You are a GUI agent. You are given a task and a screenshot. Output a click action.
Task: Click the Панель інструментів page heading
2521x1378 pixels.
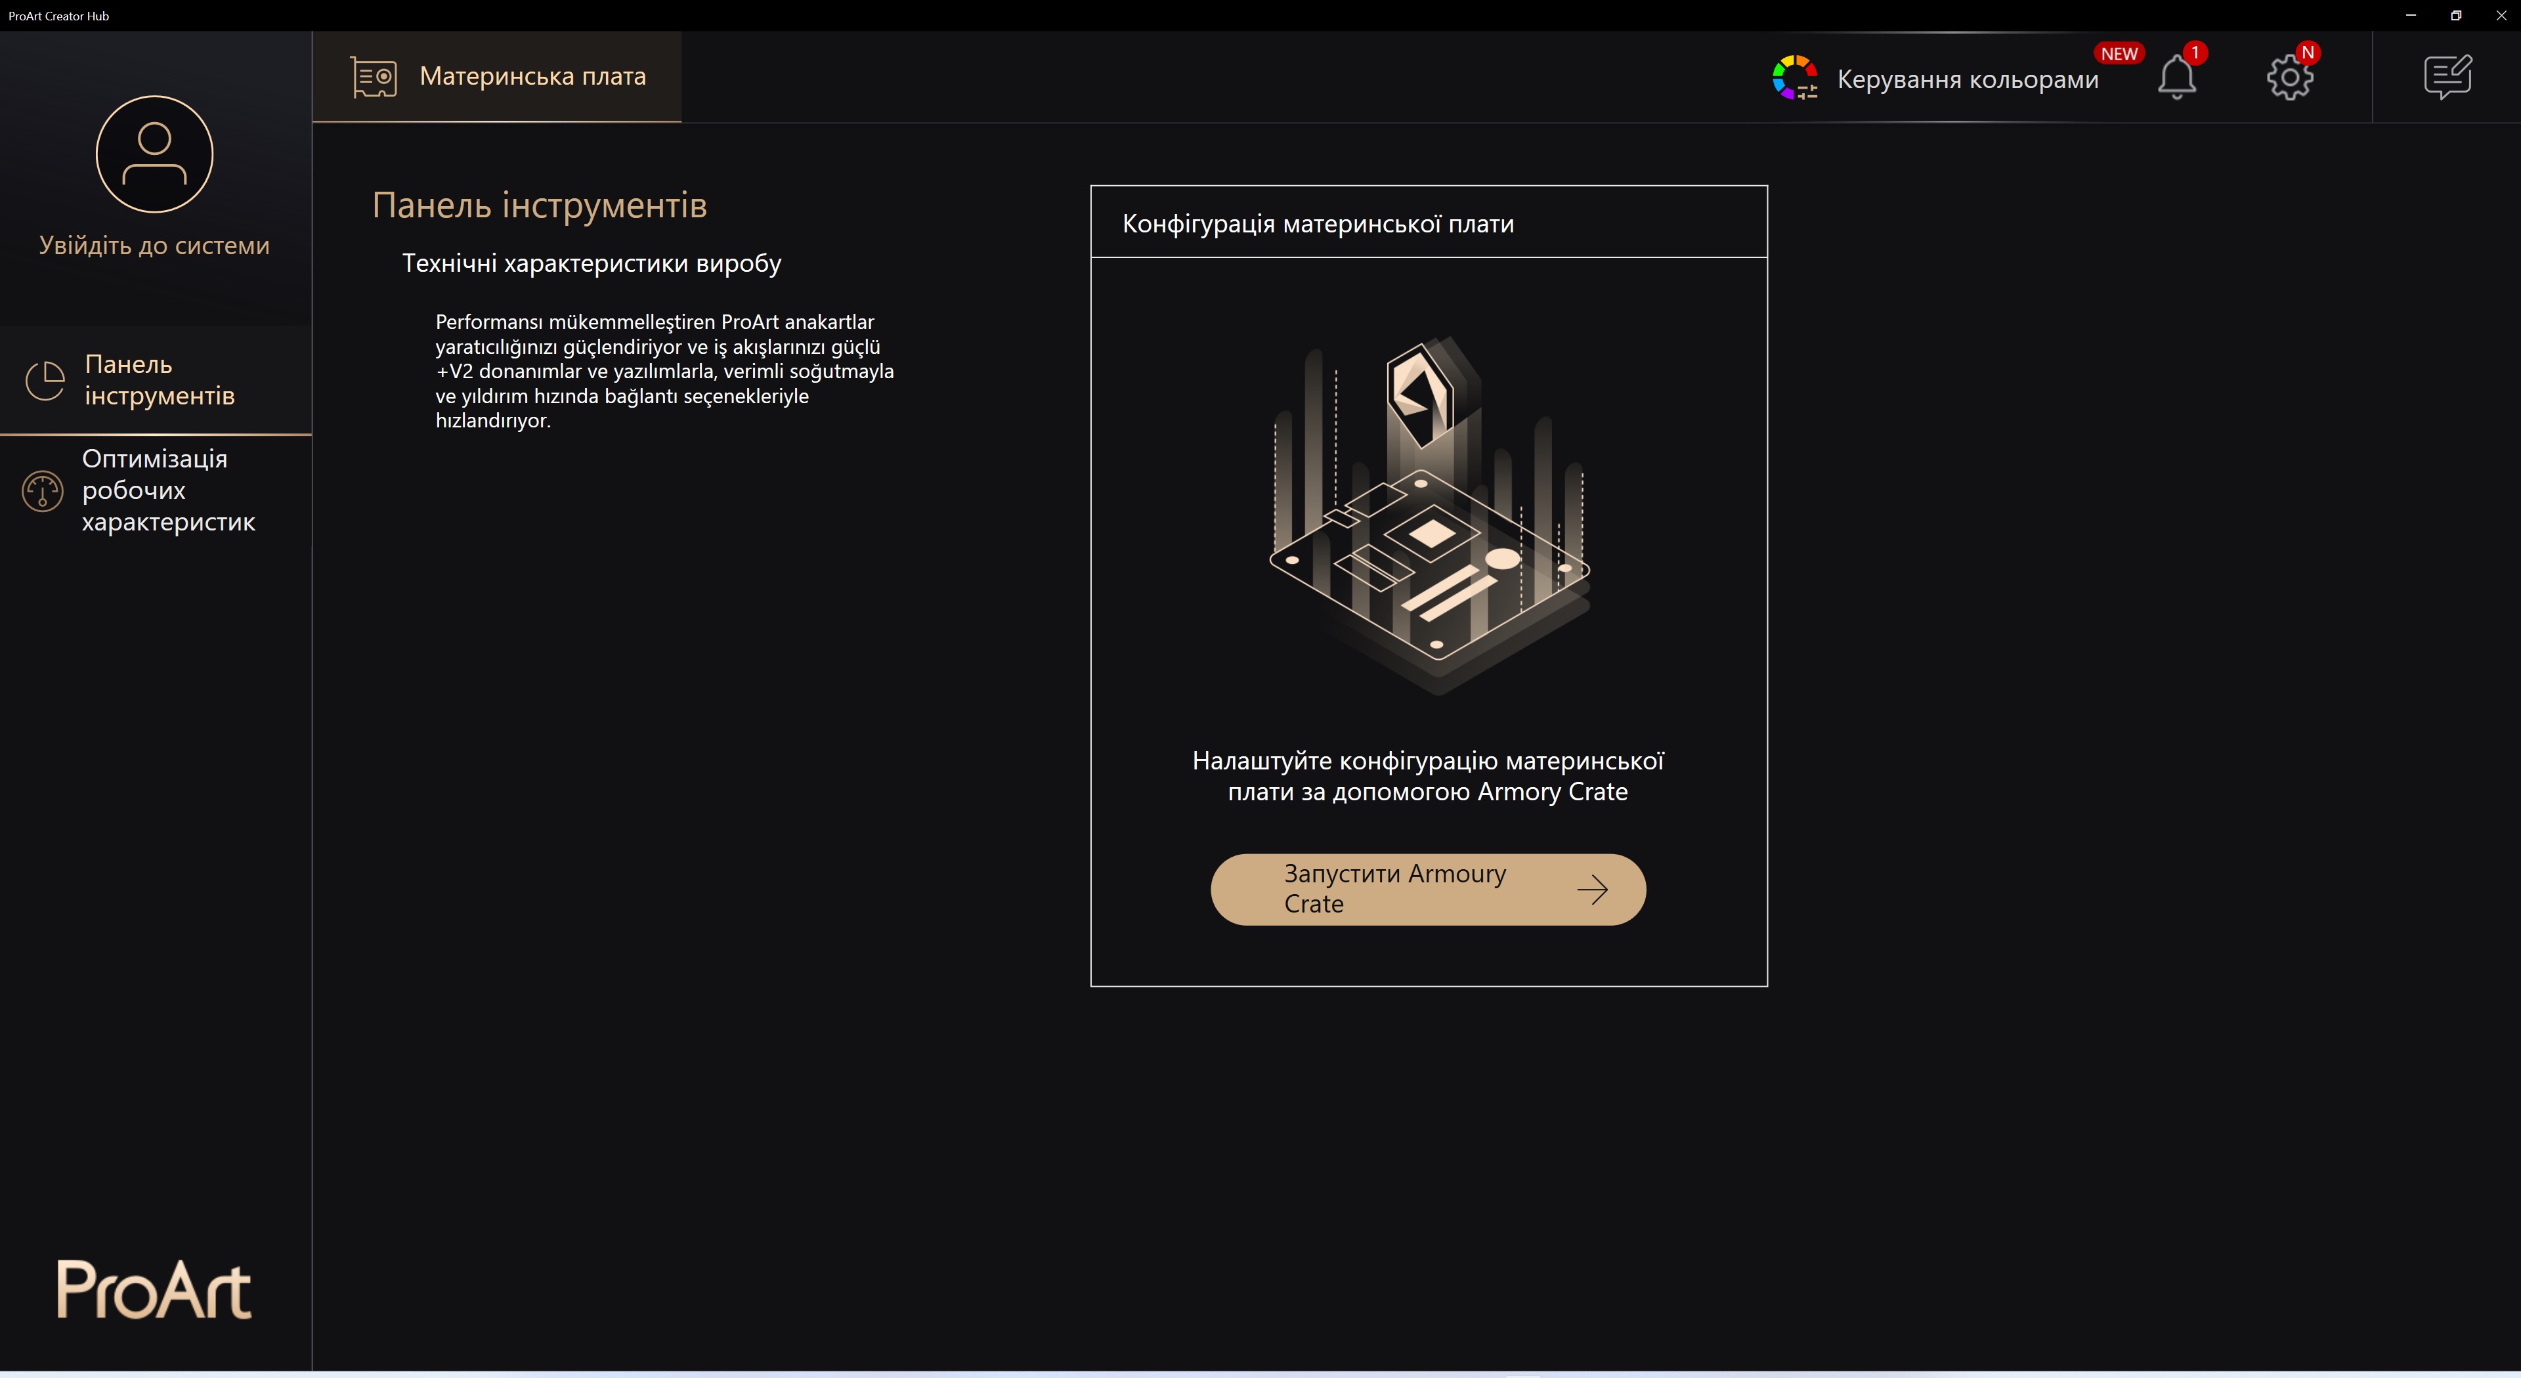coord(539,205)
